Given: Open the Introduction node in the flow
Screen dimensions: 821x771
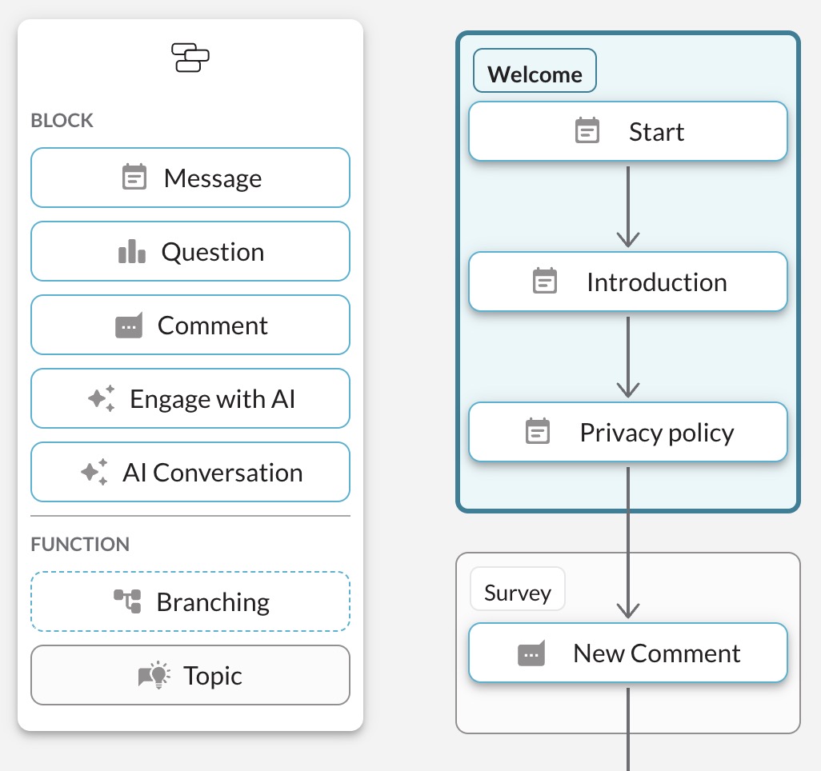Looking at the screenshot, I should (628, 282).
